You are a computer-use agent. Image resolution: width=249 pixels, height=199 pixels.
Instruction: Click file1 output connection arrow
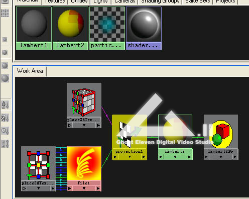pyautogui.click(x=98, y=188)
